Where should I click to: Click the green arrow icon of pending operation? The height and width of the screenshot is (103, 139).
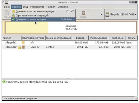coord(4,82)
